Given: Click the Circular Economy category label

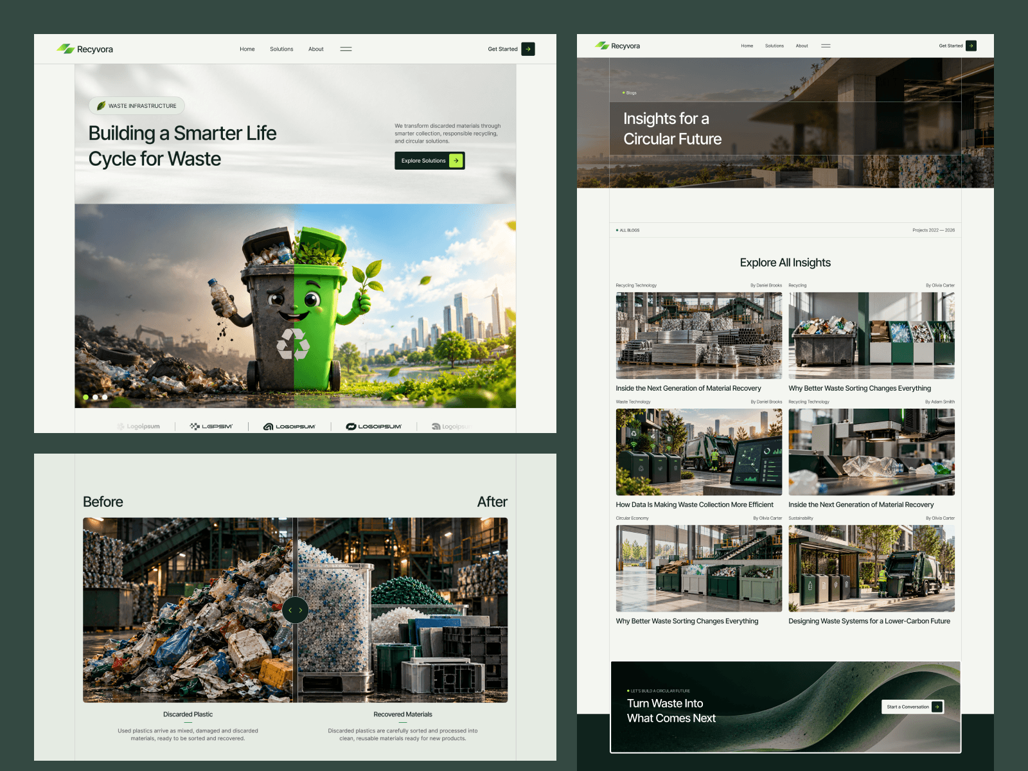Looking at the screenshot, I should [x=632, y=518].
